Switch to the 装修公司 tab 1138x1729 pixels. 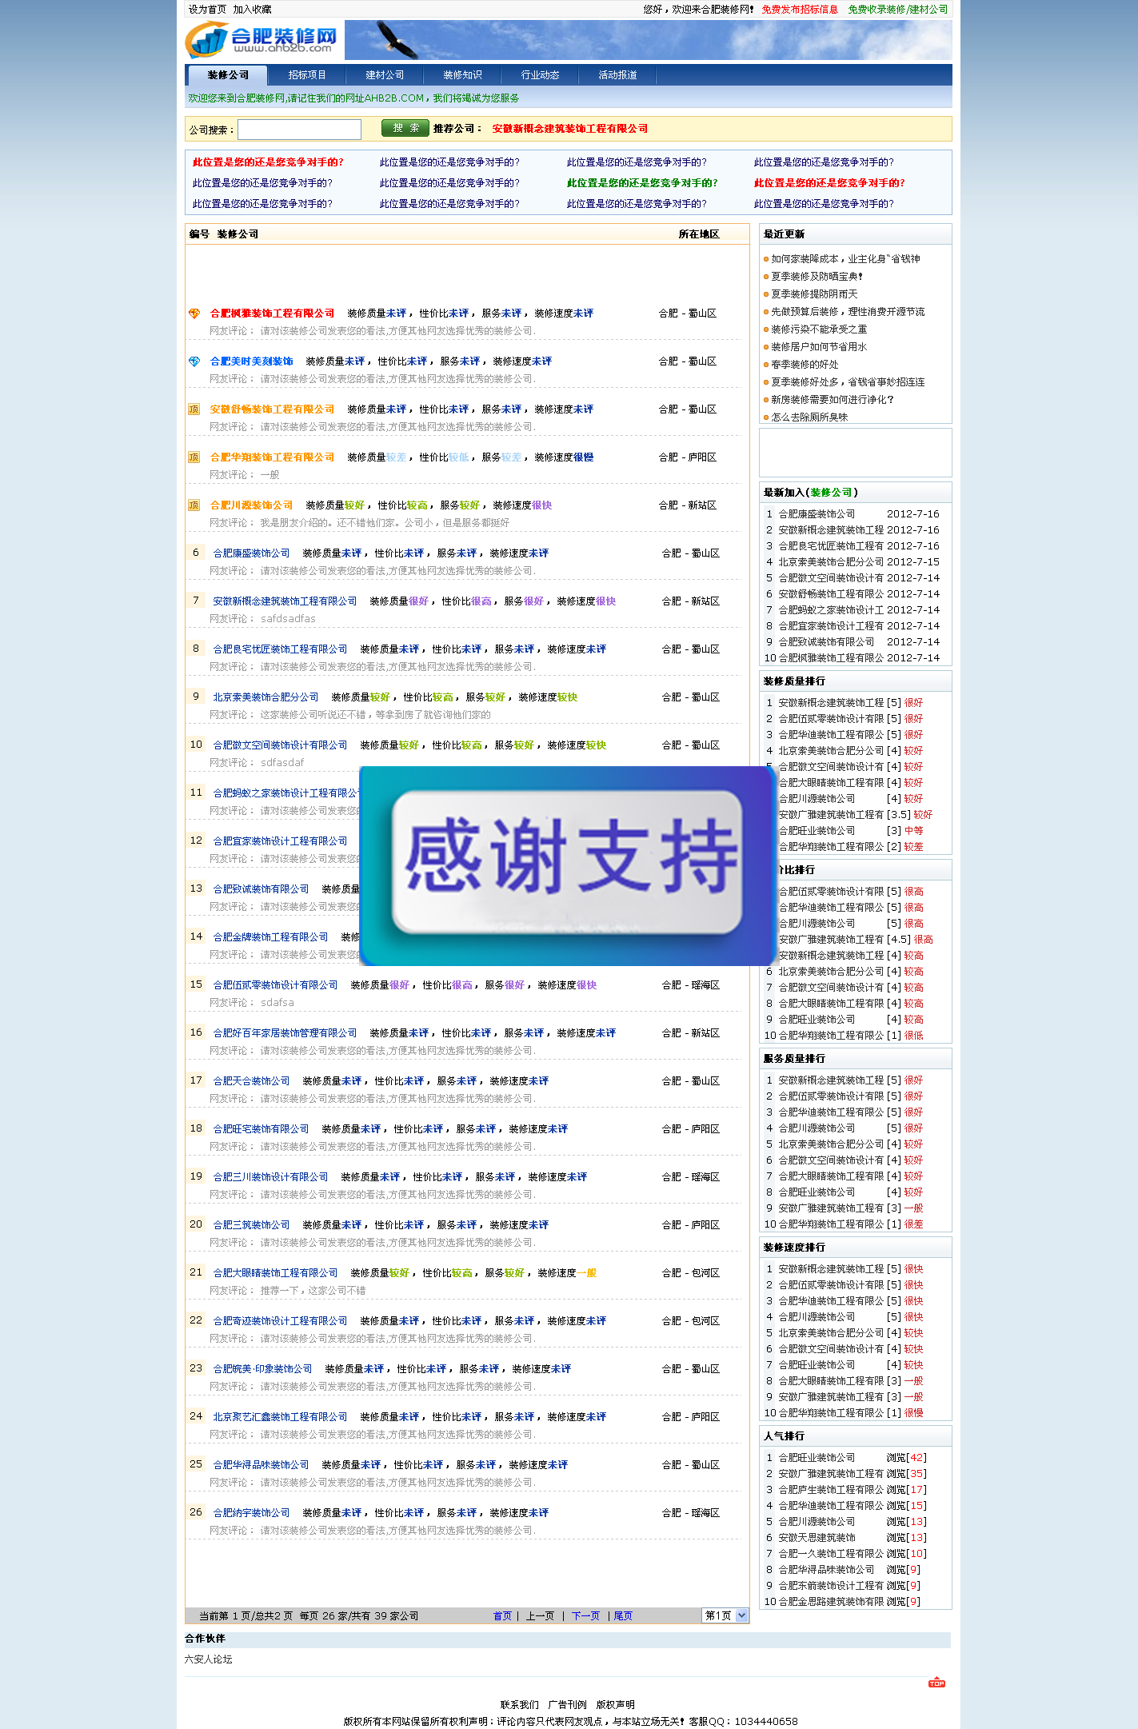(x=228, y=75)
